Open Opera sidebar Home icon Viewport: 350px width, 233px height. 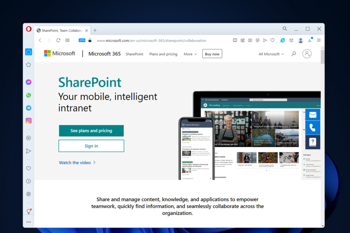[x=28, y=52]
